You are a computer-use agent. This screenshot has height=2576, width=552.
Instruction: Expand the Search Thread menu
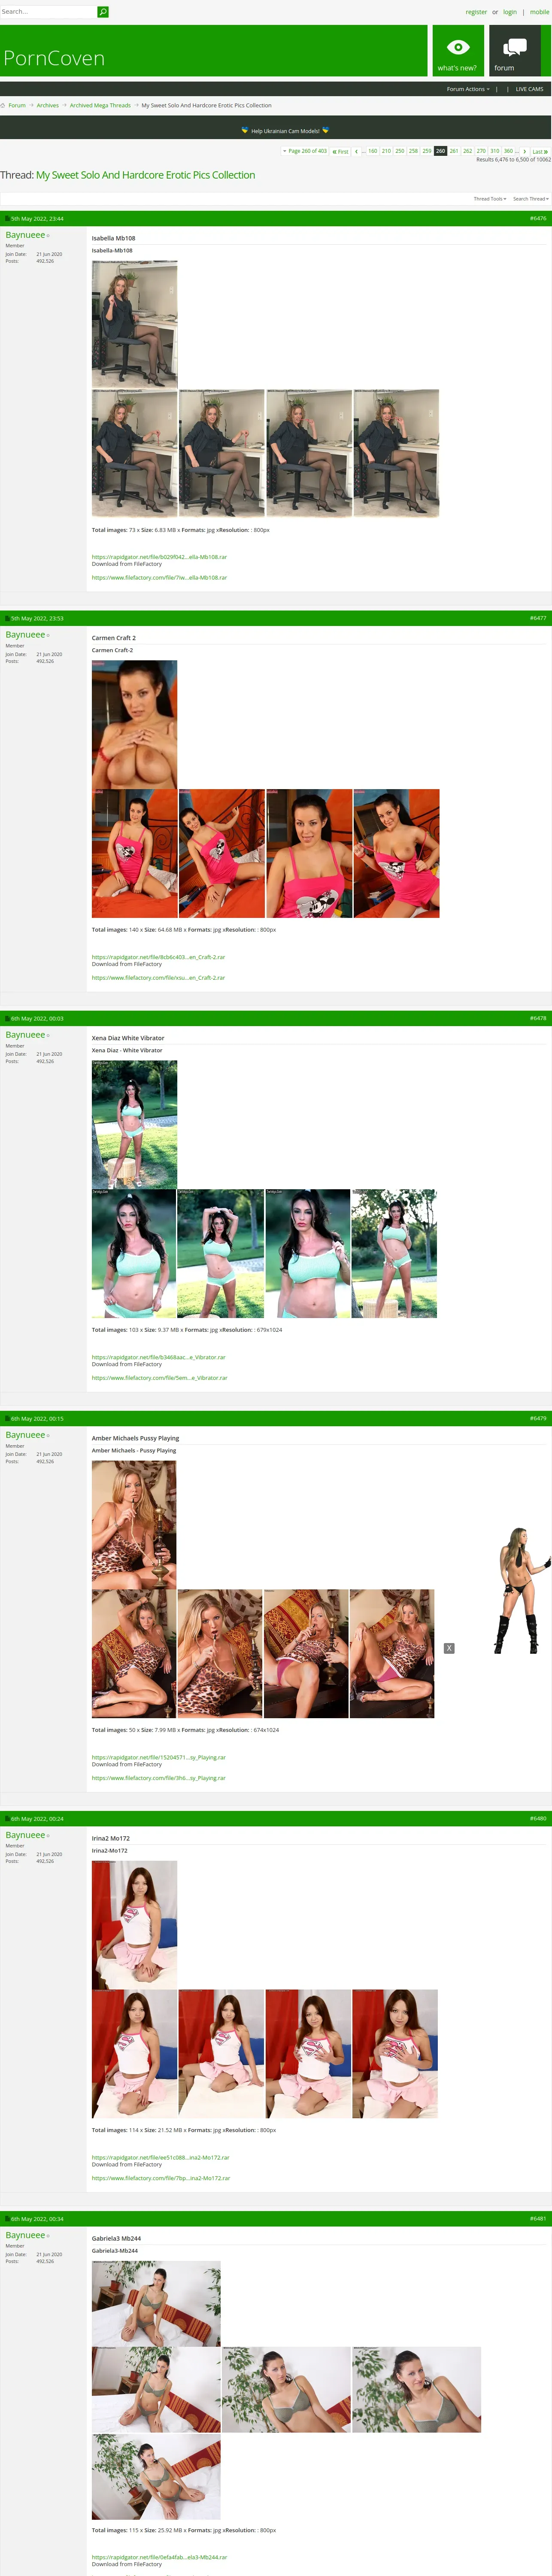tap(531, 199)
